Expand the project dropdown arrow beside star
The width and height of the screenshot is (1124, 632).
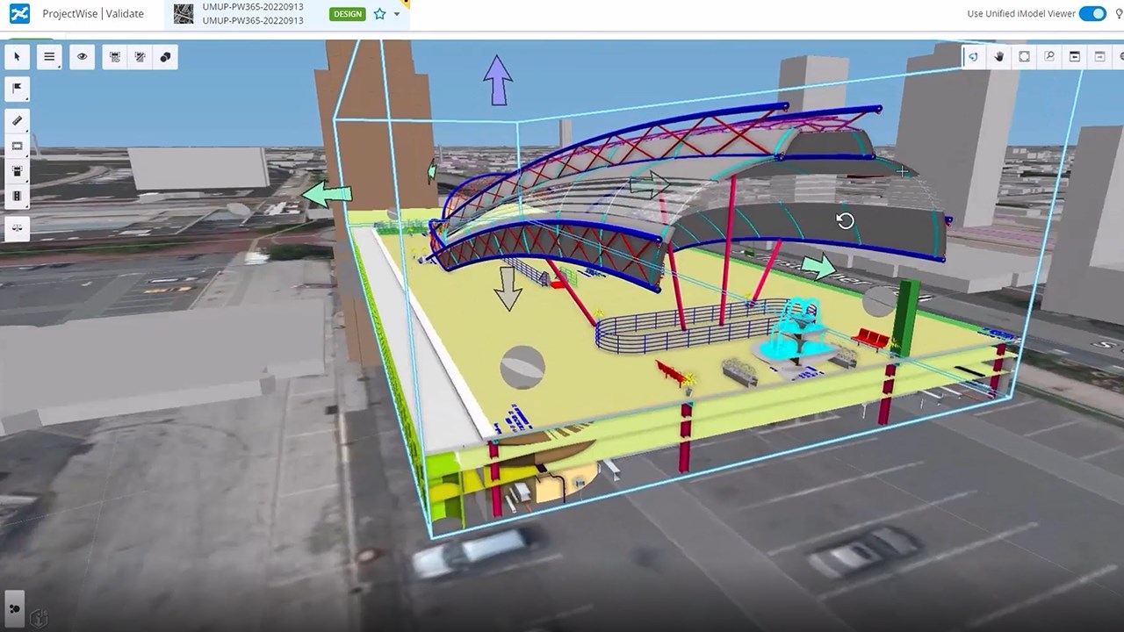point(397,15)
